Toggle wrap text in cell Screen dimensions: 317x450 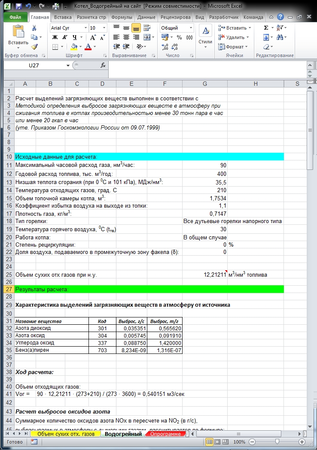(147, 28)
